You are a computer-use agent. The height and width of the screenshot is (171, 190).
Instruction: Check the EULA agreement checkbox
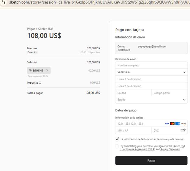coord(117,146)
